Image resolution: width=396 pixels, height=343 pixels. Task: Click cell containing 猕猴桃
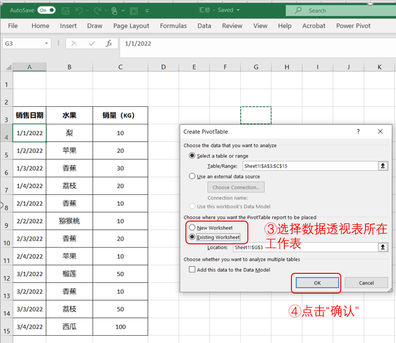click(x=69, y=221)
